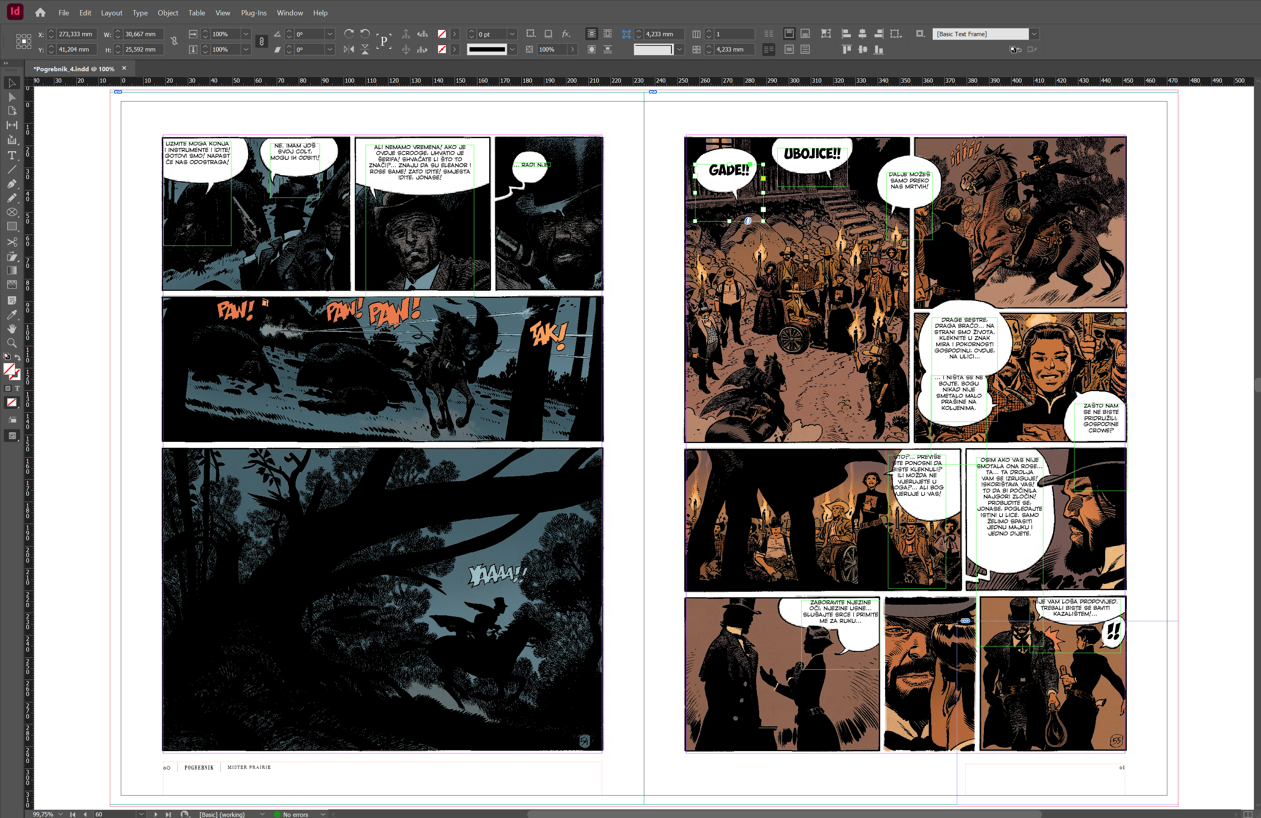Open the zoom level 99,75% dropdown
Viewport: 1261px width, 818px height.
point(60,814)
